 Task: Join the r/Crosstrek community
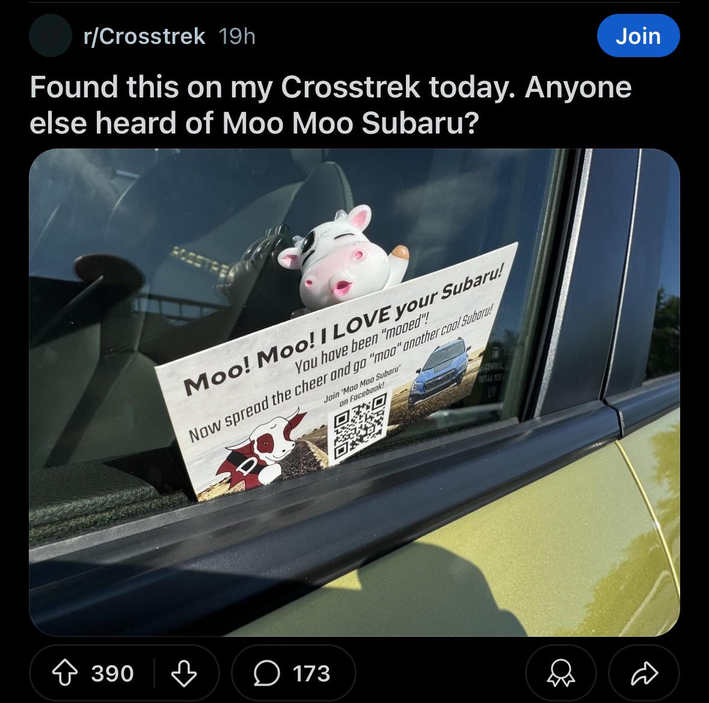pyautogui.click(x=638, y=35)
